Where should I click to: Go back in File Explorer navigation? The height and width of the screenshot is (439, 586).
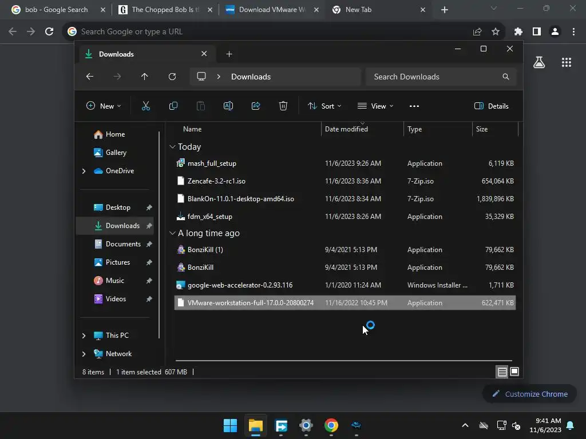(90, 77)
